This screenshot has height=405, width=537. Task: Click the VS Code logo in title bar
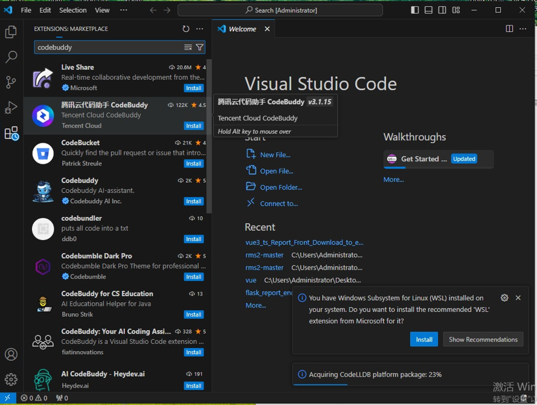(x=8, y=10)
